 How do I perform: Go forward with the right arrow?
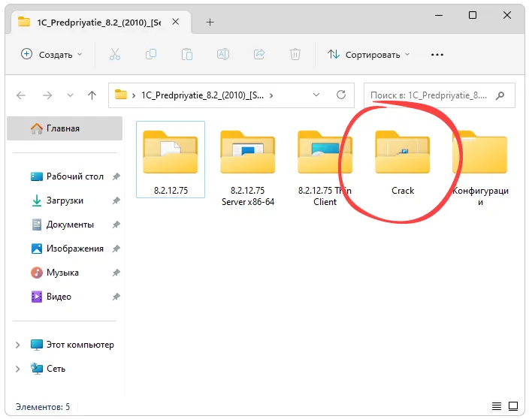47,95
